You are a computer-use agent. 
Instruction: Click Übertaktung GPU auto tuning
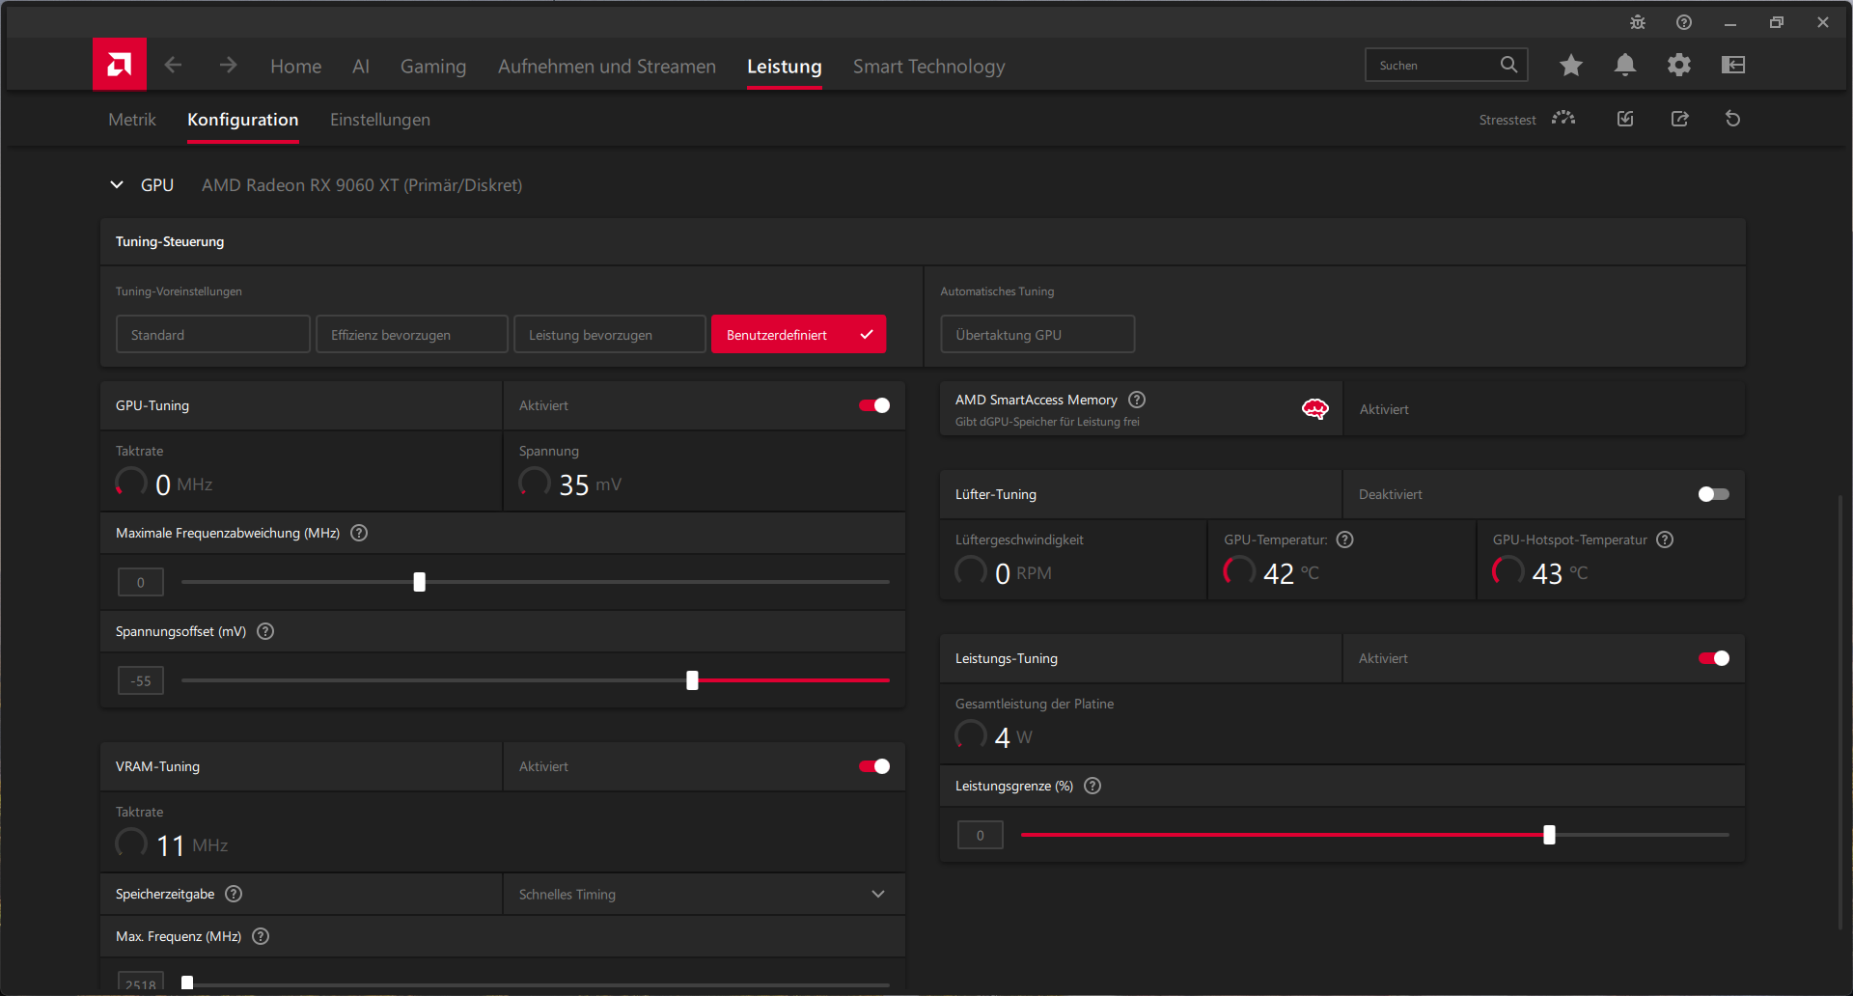(x=1037, y=334)
